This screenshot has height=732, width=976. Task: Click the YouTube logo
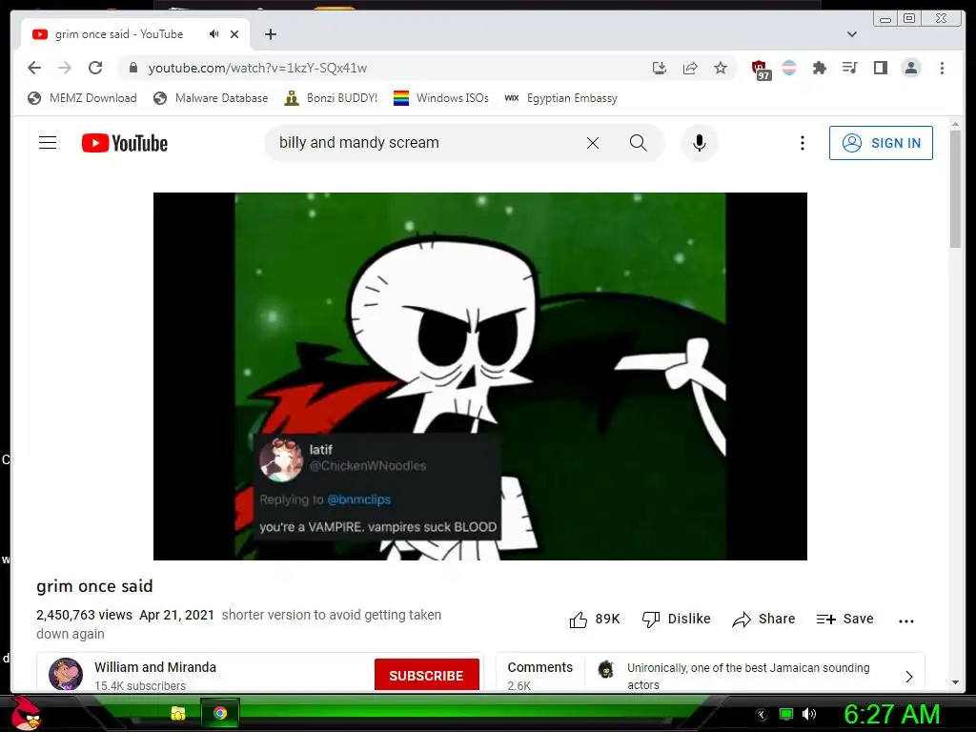125,143
